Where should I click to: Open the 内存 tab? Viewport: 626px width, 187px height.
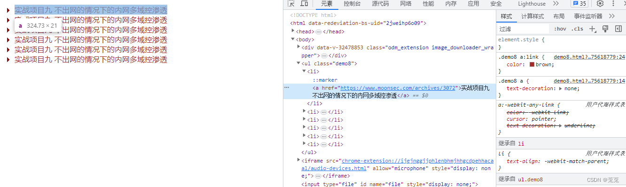coord(451,4)
